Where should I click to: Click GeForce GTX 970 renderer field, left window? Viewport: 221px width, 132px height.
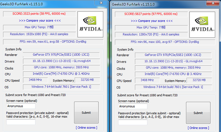[61, 55]
